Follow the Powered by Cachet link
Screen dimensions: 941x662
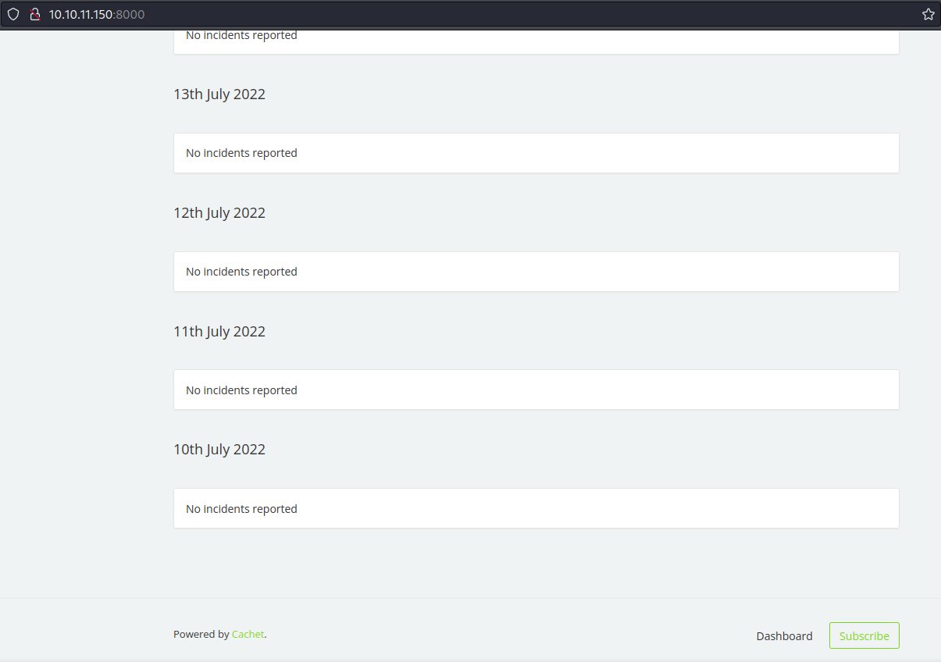(x=248, y=634)
